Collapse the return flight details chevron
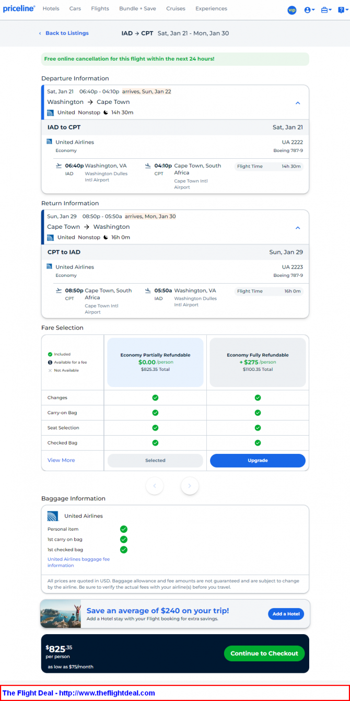The width and height of the screenshot is (350, 701). point(298,228)
